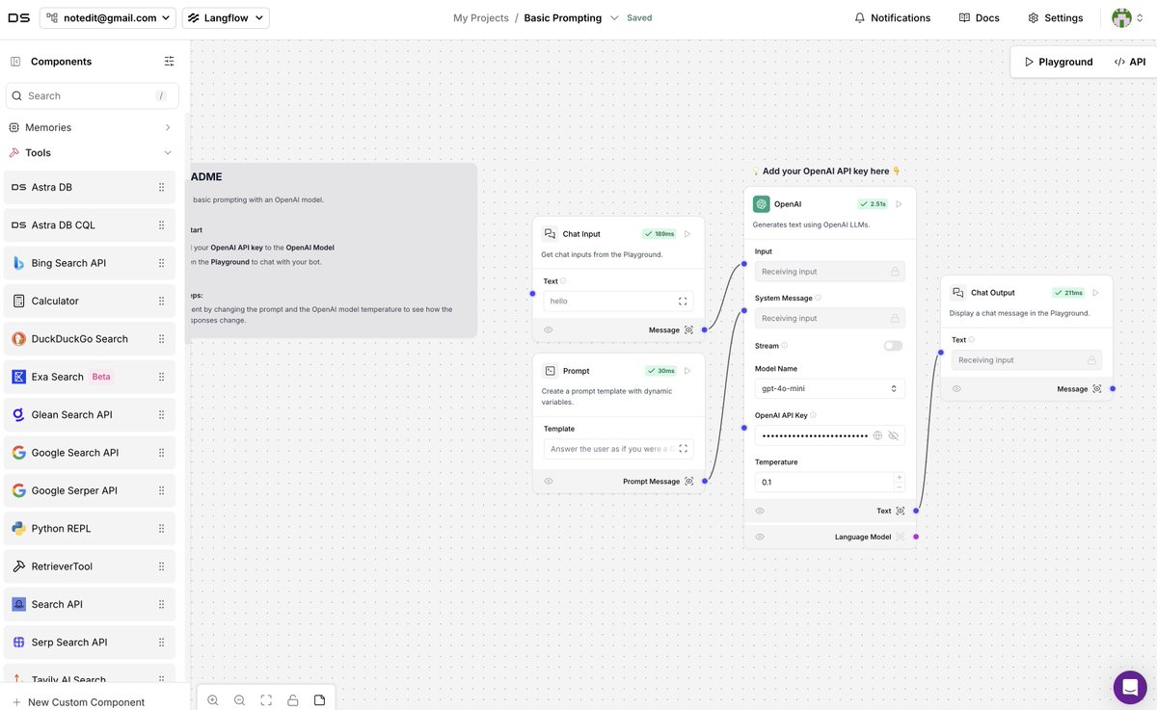Inspect the Prompt Message output

pyautogui.click(x=688, y=482)
